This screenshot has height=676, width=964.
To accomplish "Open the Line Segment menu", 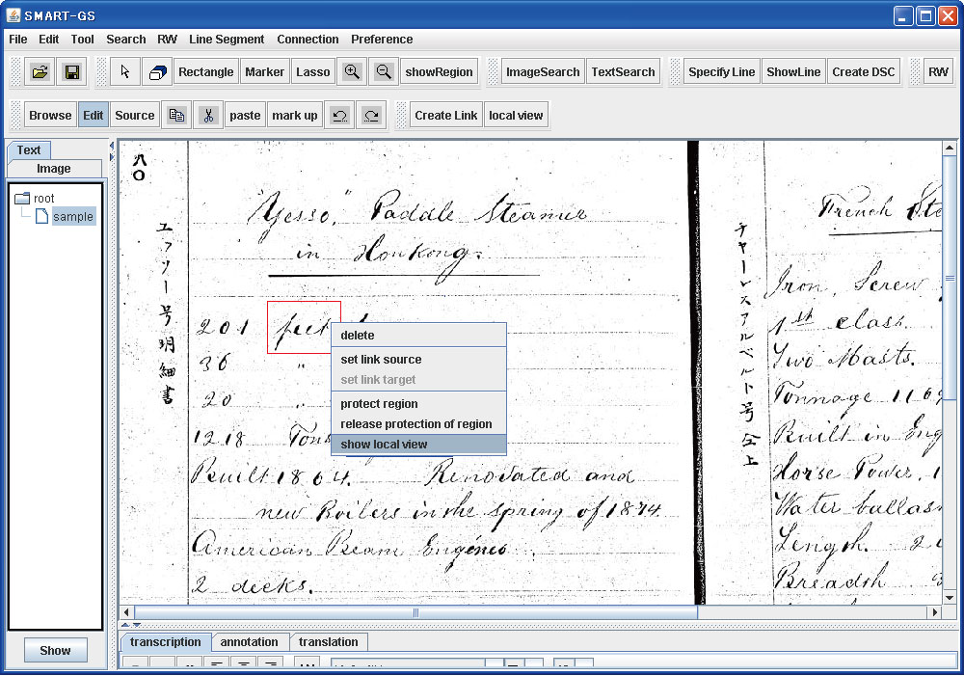I will point(227,40).
